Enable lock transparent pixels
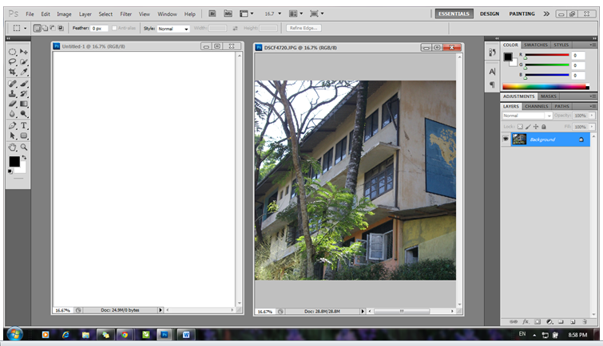This screenshot has height=346, width=603. 520,127
